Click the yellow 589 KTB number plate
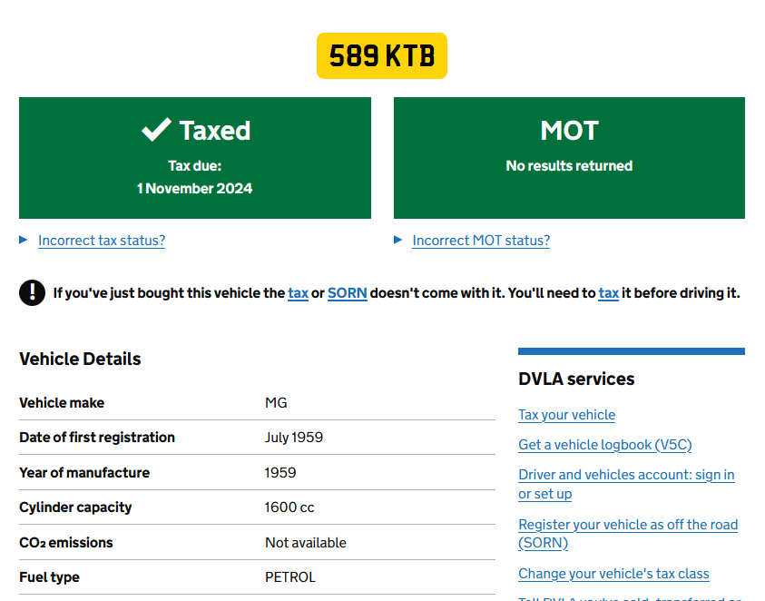The height and width of the screenshot is (601, 765). click(382, 55)
